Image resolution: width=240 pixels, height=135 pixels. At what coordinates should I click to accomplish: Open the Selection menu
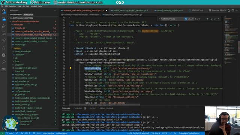[12, 6]
